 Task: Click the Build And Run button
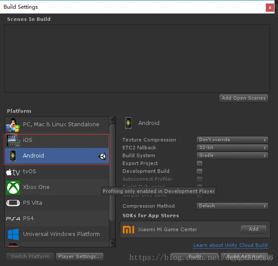[x=244, y=256]
